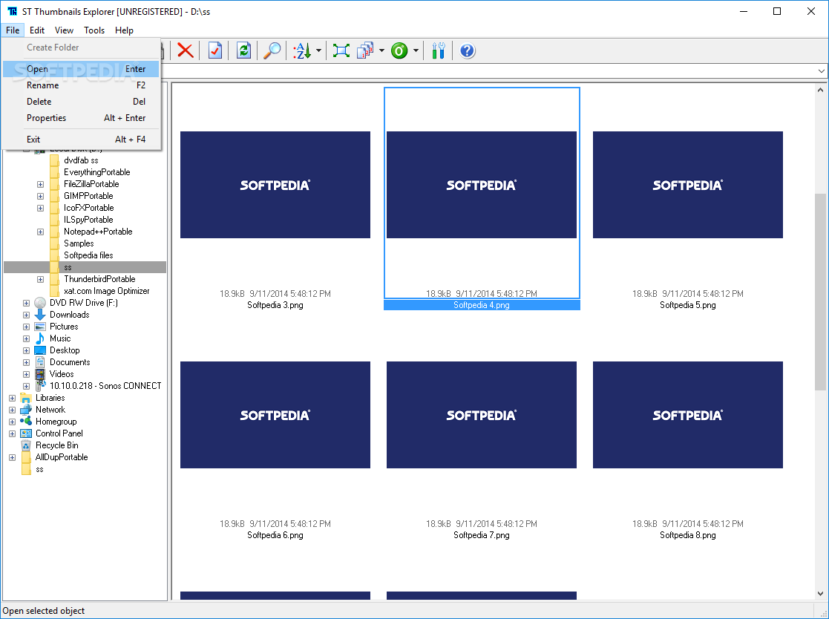829x619 pixels.
Task: Expand the Libraries tree node
Action: (x=12, y=398)
